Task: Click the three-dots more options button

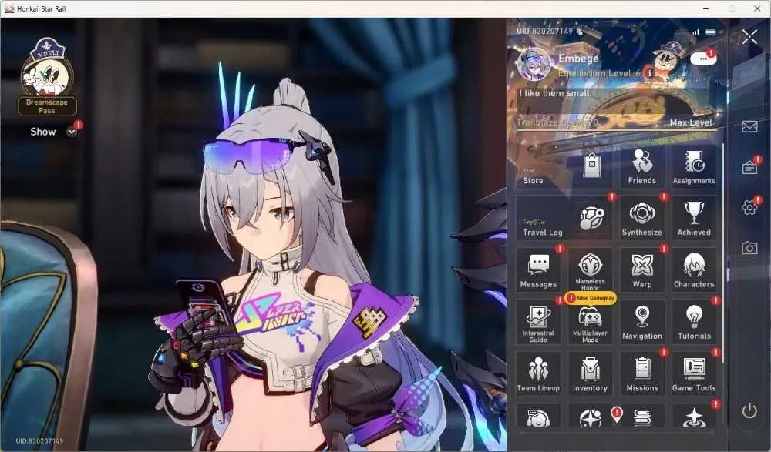Action: tap(703, 59)
